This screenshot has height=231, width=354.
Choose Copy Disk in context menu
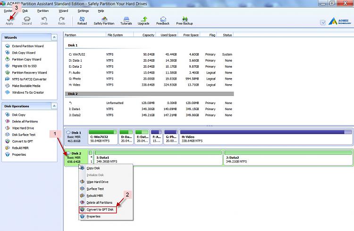click(x=106, y=168)
